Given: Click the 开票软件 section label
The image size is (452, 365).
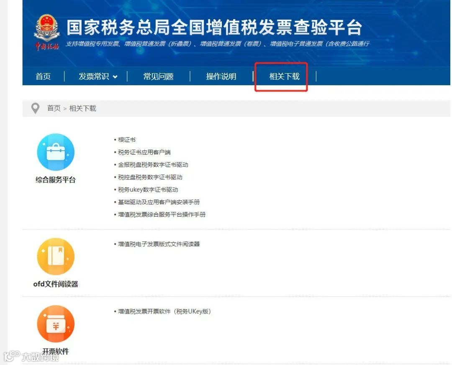Looking at the screenshot, I should (x=56, y=351).
